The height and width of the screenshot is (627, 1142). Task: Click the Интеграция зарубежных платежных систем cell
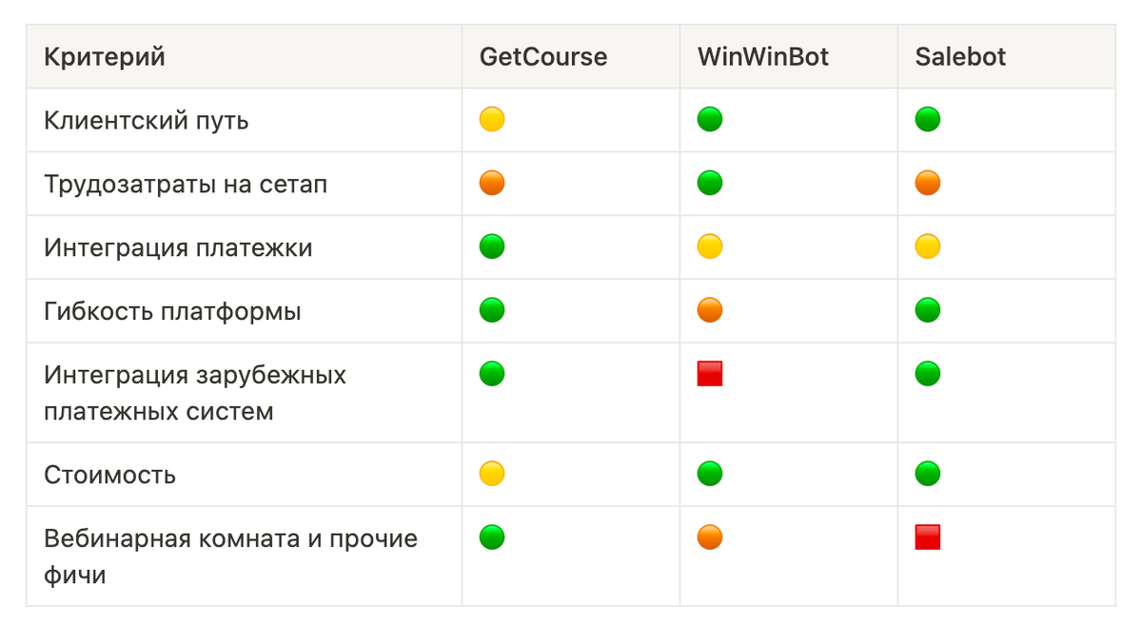(x=245, y=393)
